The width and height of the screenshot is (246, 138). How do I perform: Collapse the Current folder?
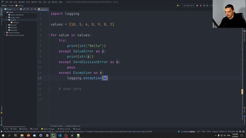[x=7, y=20]
